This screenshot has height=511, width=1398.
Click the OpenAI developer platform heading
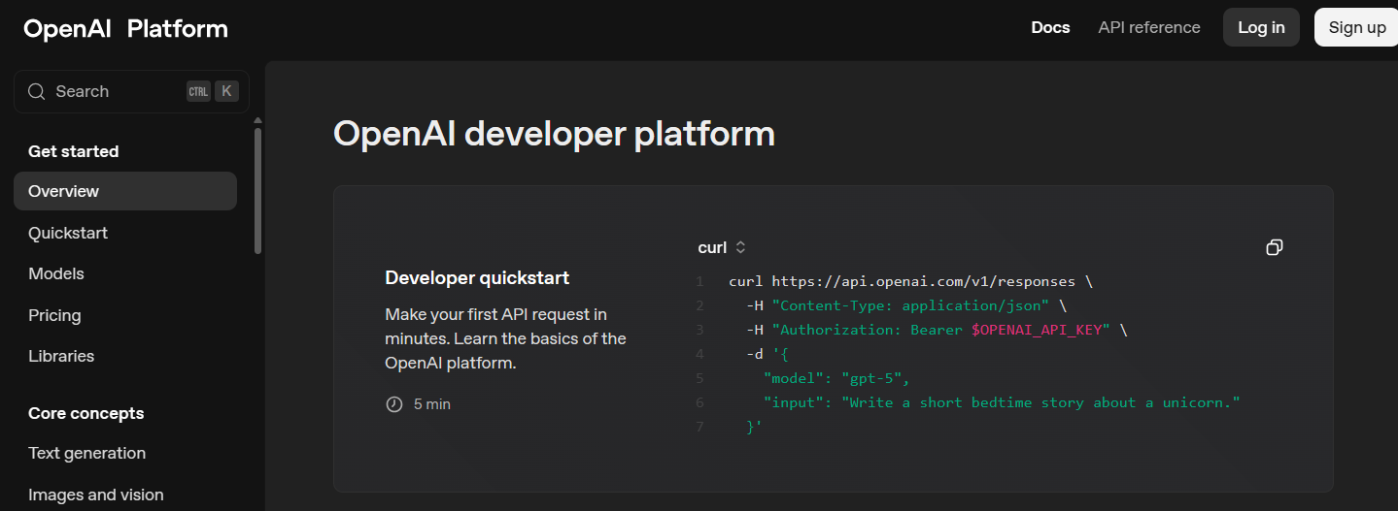coord(554,134)
